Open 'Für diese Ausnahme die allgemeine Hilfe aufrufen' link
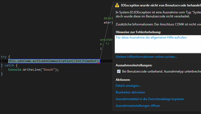 (152, 37)
